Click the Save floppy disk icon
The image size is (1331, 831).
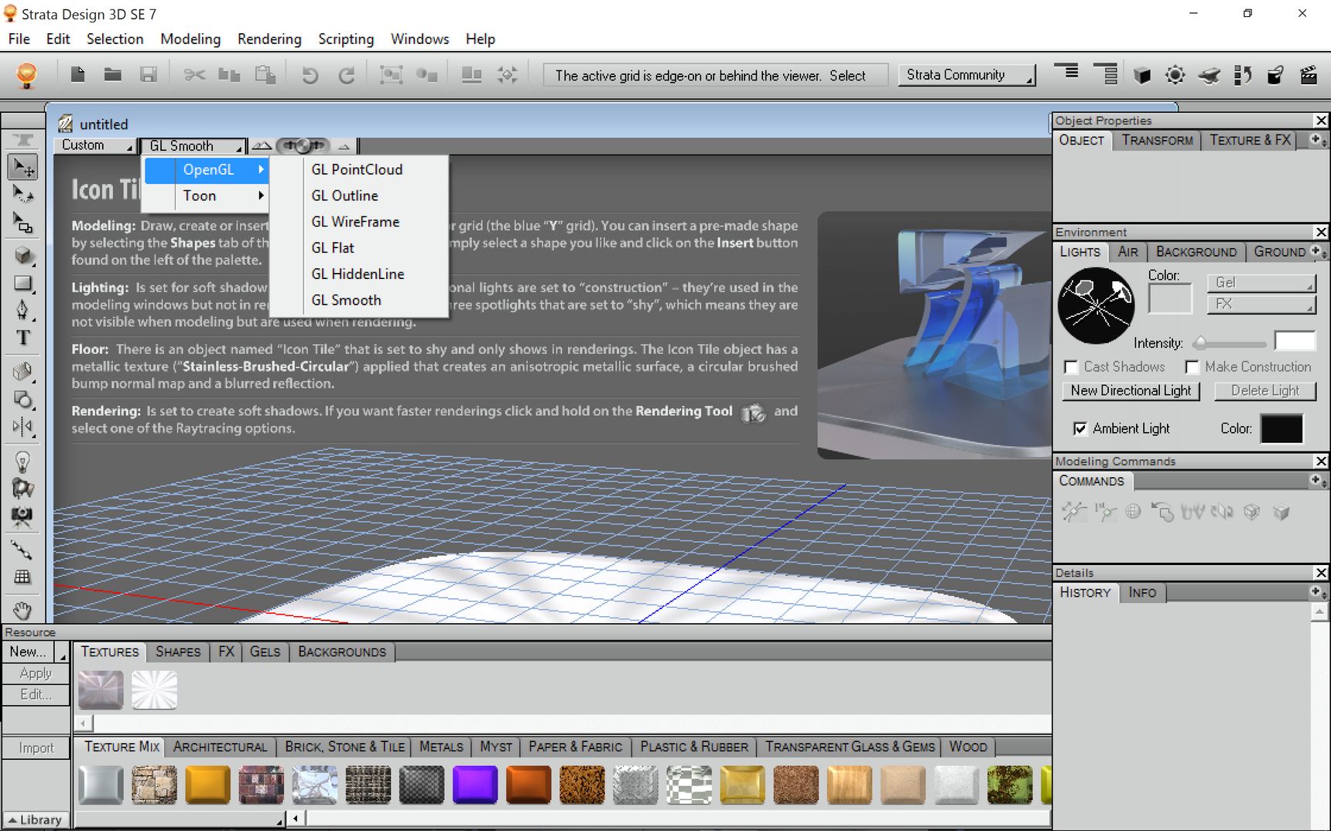coord(149,75)
